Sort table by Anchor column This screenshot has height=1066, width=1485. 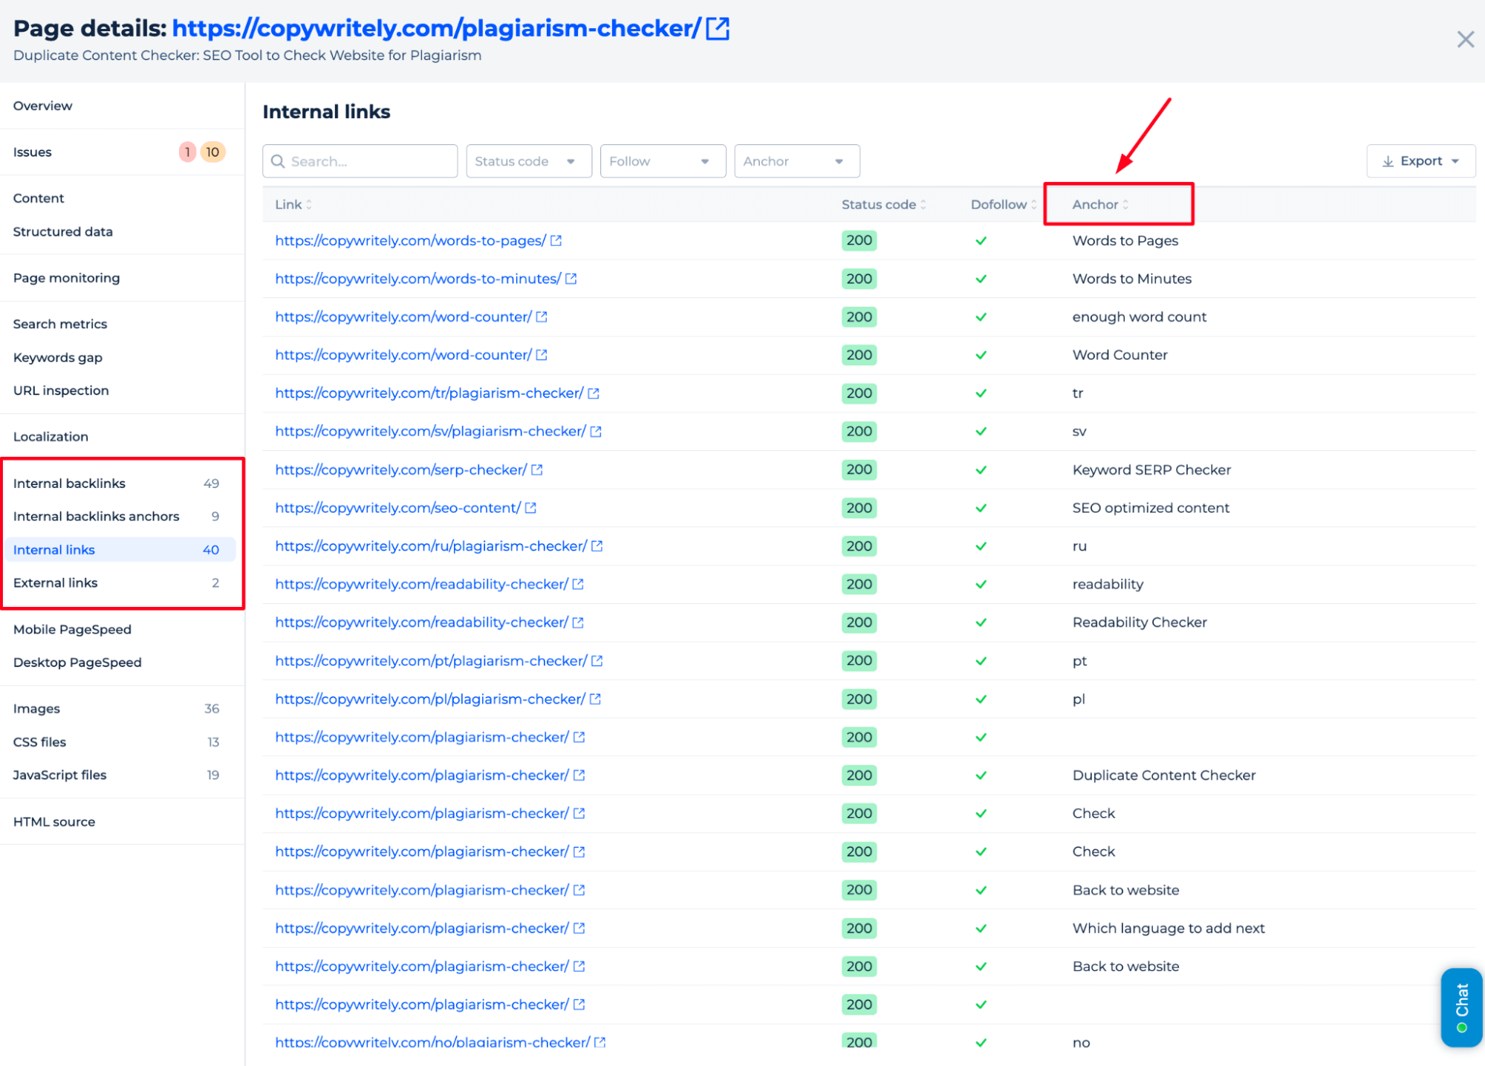click(1100, 204)
